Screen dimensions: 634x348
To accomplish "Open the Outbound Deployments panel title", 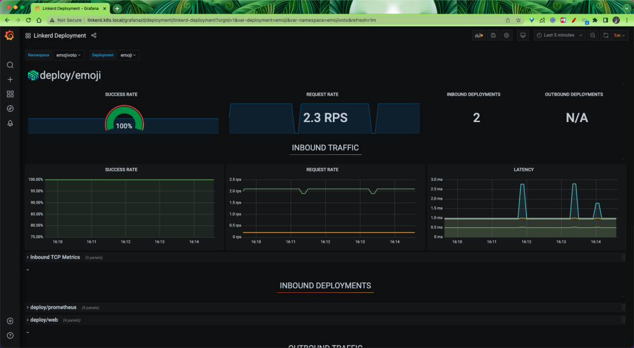I will tap(574, 94).
